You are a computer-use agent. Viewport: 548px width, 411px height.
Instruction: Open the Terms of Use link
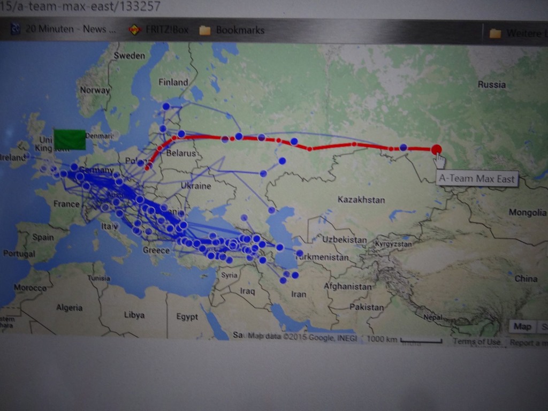tap(476, 341)
